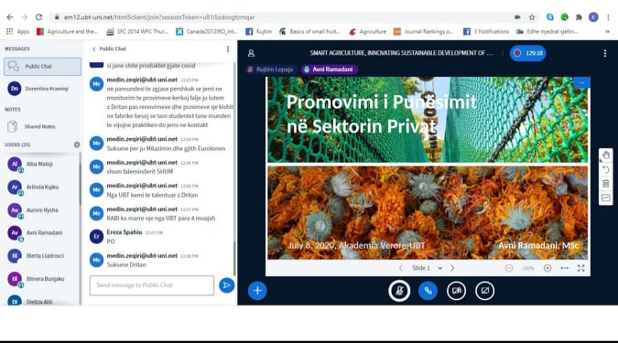Screen dimensions: 618x343
Task: Open the browser extensions puzzle icon
Action: (x=579, y=17)
